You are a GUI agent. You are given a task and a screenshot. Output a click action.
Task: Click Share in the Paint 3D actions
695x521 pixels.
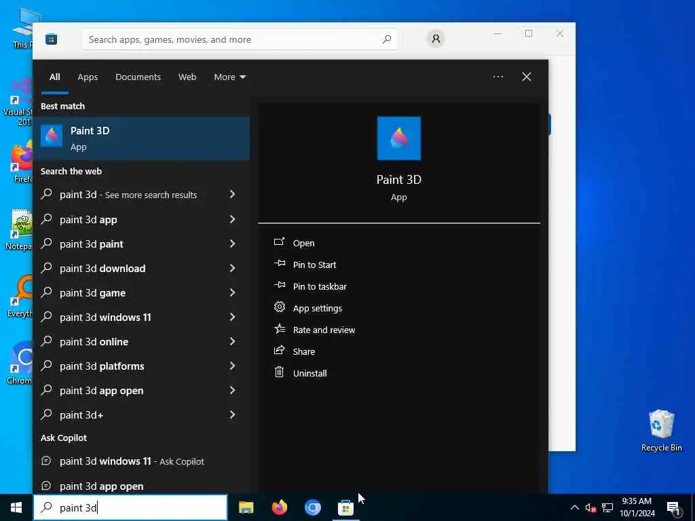coord(304,351)
